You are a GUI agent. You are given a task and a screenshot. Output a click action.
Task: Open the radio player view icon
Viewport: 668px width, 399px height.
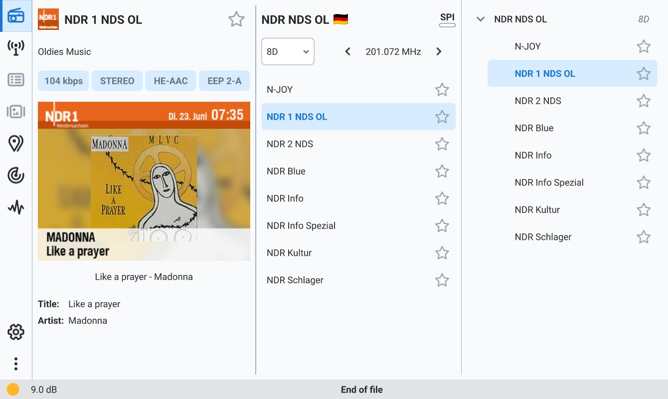coord(16,16)
